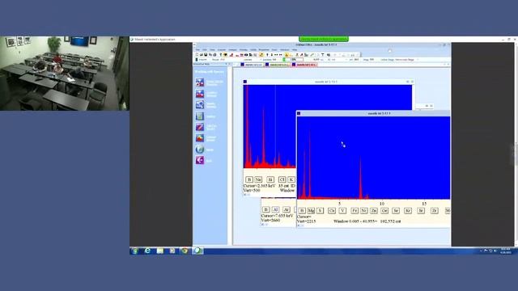
Task: Select the Ca element marker button
Action: pyautogui.click(x=332, y=210)
